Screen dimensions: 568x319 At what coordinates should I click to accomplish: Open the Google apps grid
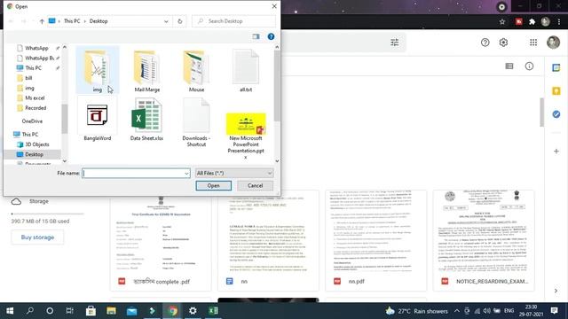pos(533,43)
